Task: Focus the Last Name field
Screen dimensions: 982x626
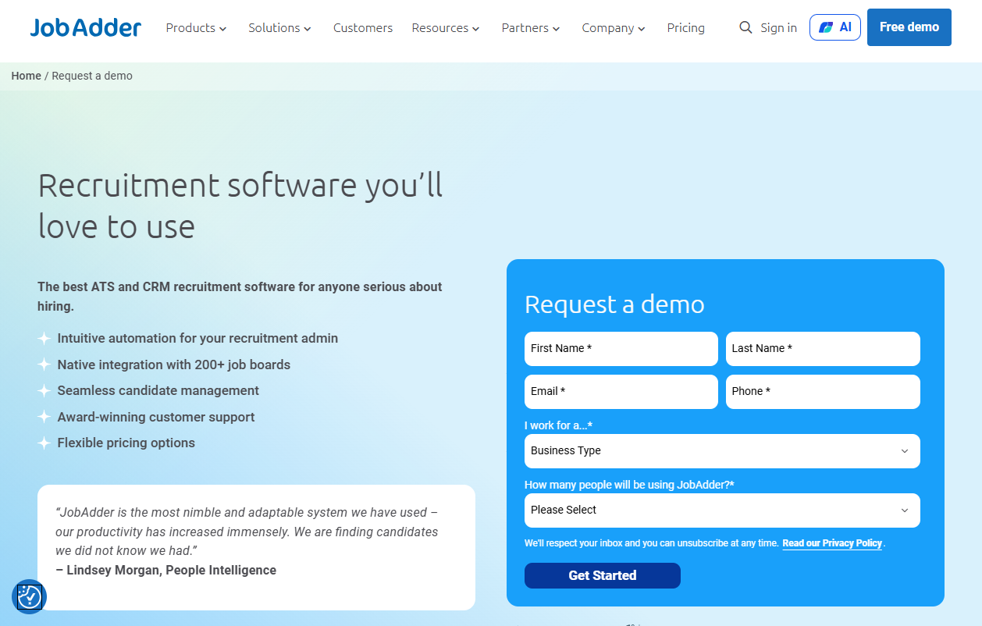Action: (x=823, y=349)
